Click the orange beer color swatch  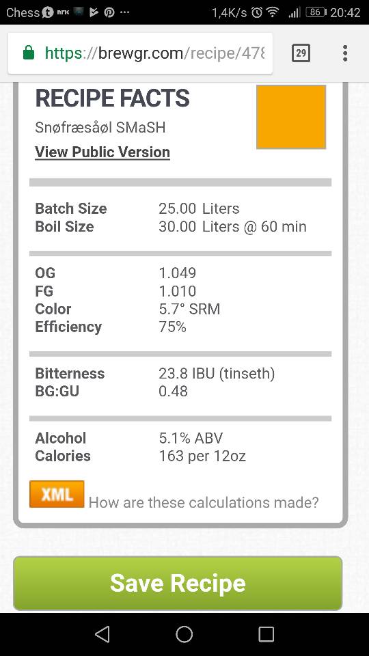(291, 117)
